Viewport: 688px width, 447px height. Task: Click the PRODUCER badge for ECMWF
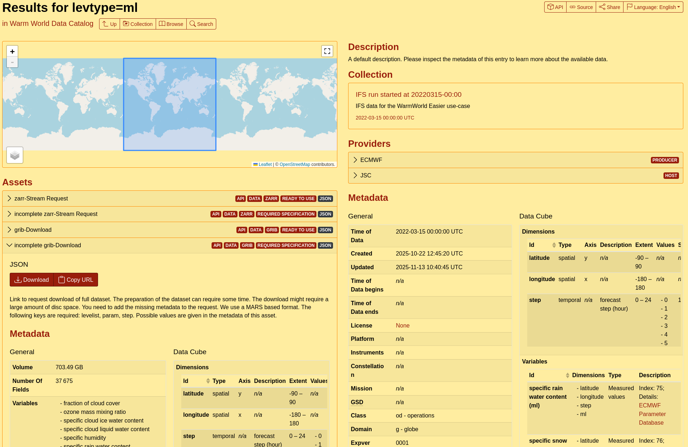[x=665, y=160]
